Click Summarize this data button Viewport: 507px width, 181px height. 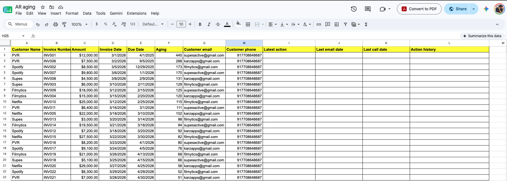click(x=482, y=36)
